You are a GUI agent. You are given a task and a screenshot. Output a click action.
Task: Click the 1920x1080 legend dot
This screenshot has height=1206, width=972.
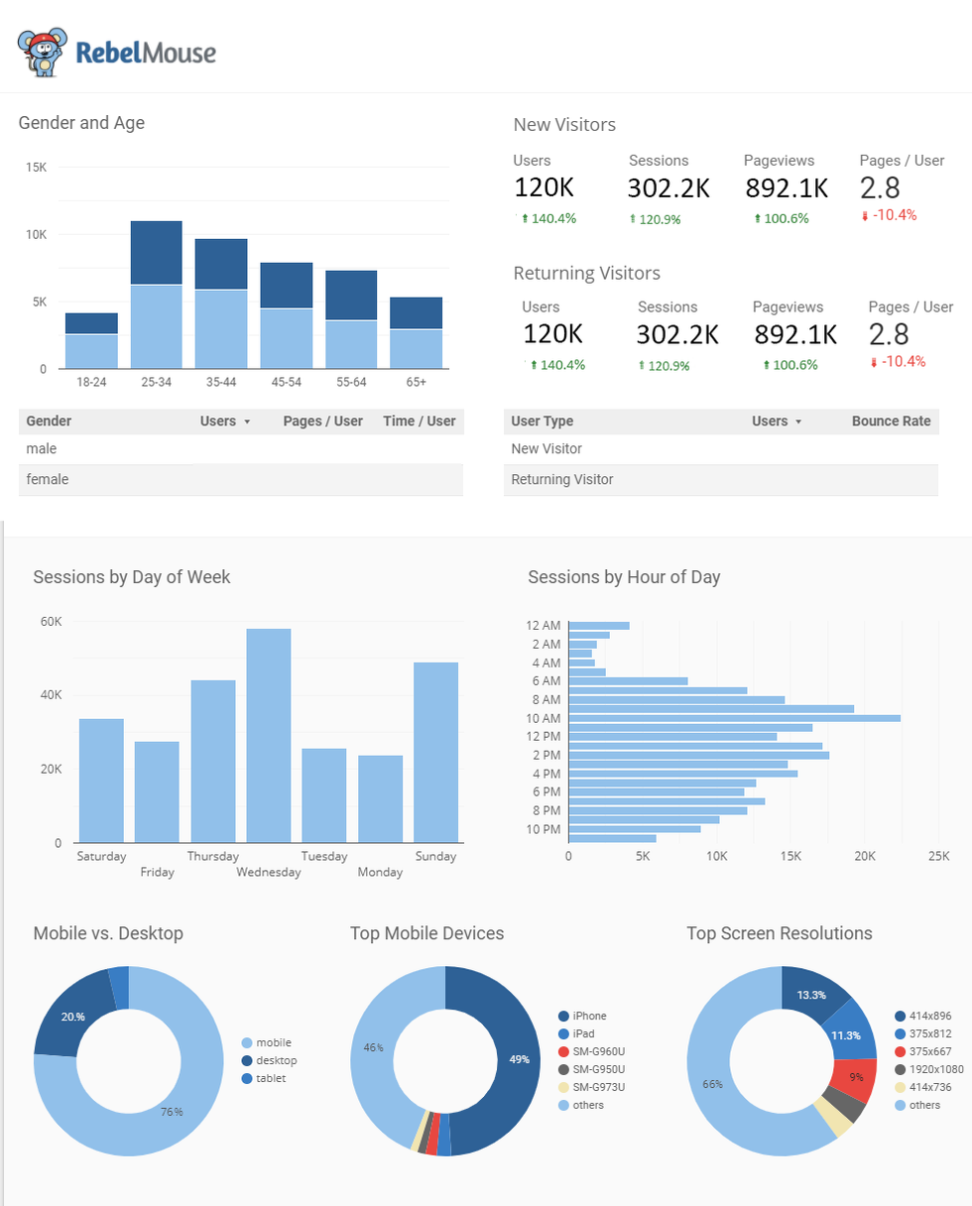(900, 1069)
